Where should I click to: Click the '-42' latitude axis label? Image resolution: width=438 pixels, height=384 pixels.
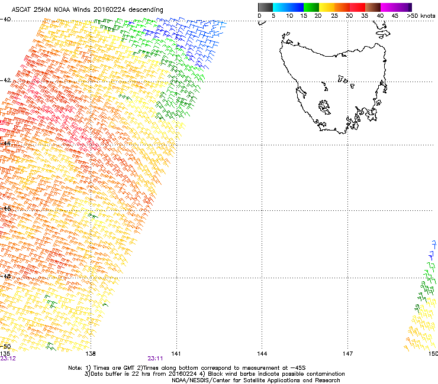5,80
